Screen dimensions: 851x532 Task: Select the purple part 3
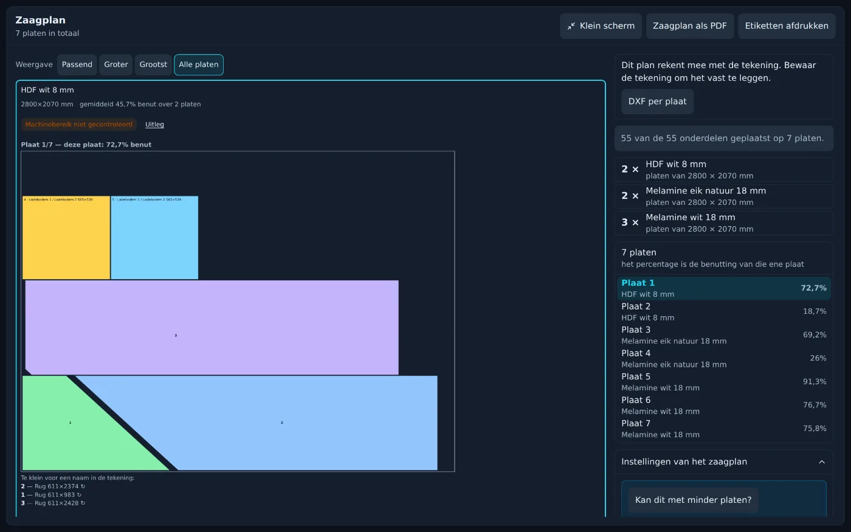coord(212,328)
